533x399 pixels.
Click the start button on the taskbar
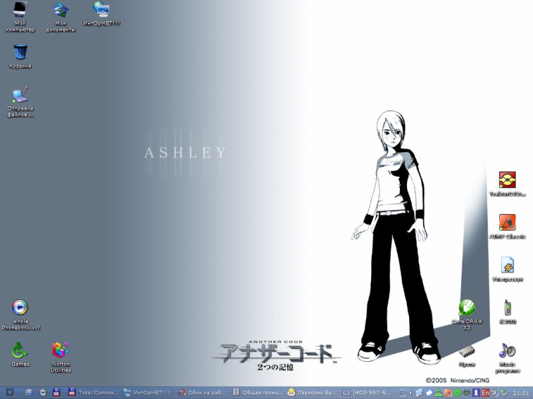pos(9,392)
